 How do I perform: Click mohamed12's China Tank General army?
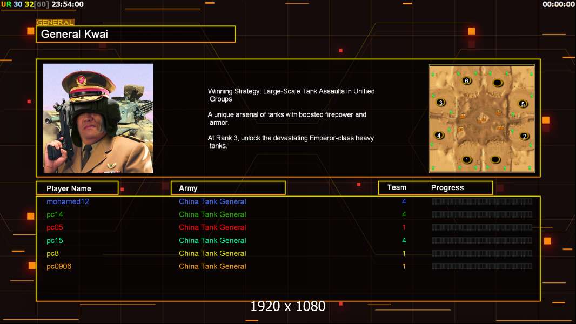[x=212, y=201]
